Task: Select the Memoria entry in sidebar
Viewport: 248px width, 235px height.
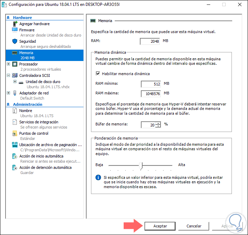Action: (45, 55)
